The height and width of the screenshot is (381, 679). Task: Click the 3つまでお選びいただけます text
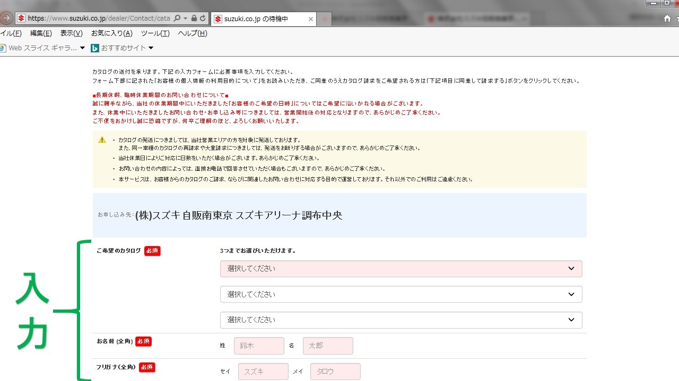258,251
